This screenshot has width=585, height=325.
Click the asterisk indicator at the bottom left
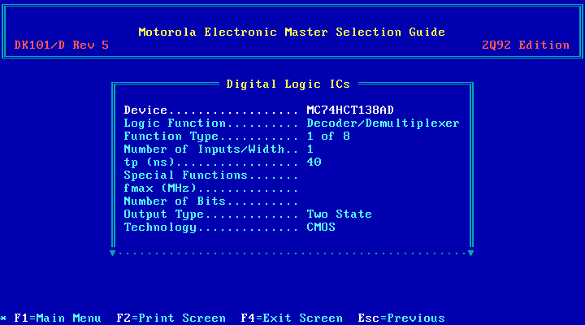3,318
